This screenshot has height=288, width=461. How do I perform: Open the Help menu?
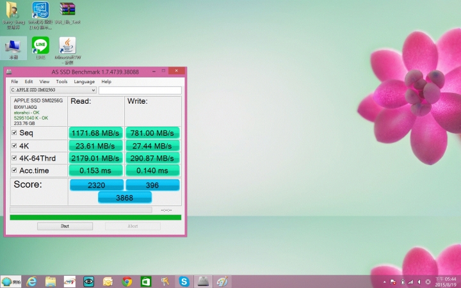(106, 81)
